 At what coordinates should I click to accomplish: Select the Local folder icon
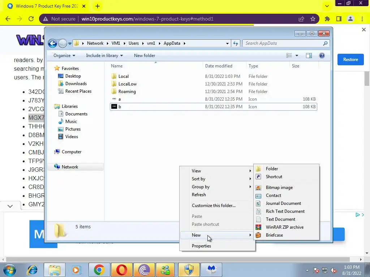click(114, 76)
